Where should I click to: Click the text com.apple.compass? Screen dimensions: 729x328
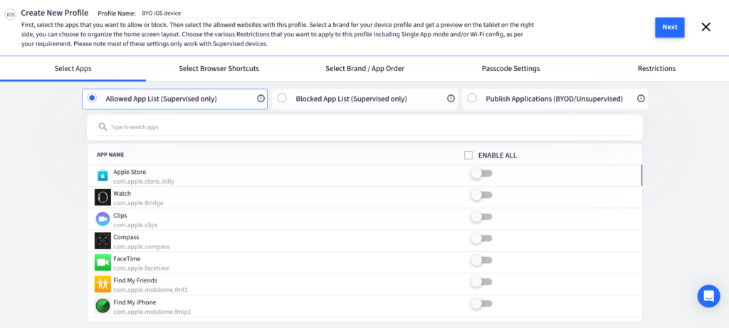coord(142,247)
